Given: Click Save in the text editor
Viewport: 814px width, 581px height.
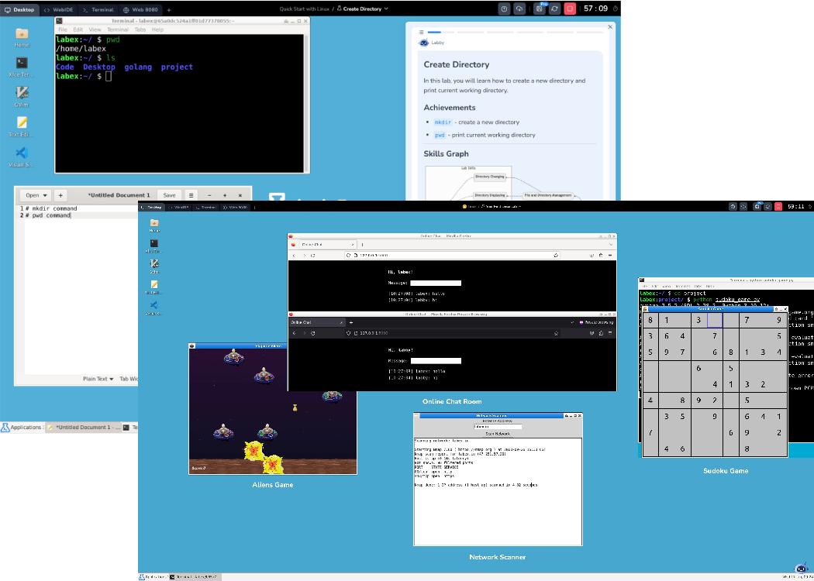Looking at the screenshot, I should click(x=169, y=195).
